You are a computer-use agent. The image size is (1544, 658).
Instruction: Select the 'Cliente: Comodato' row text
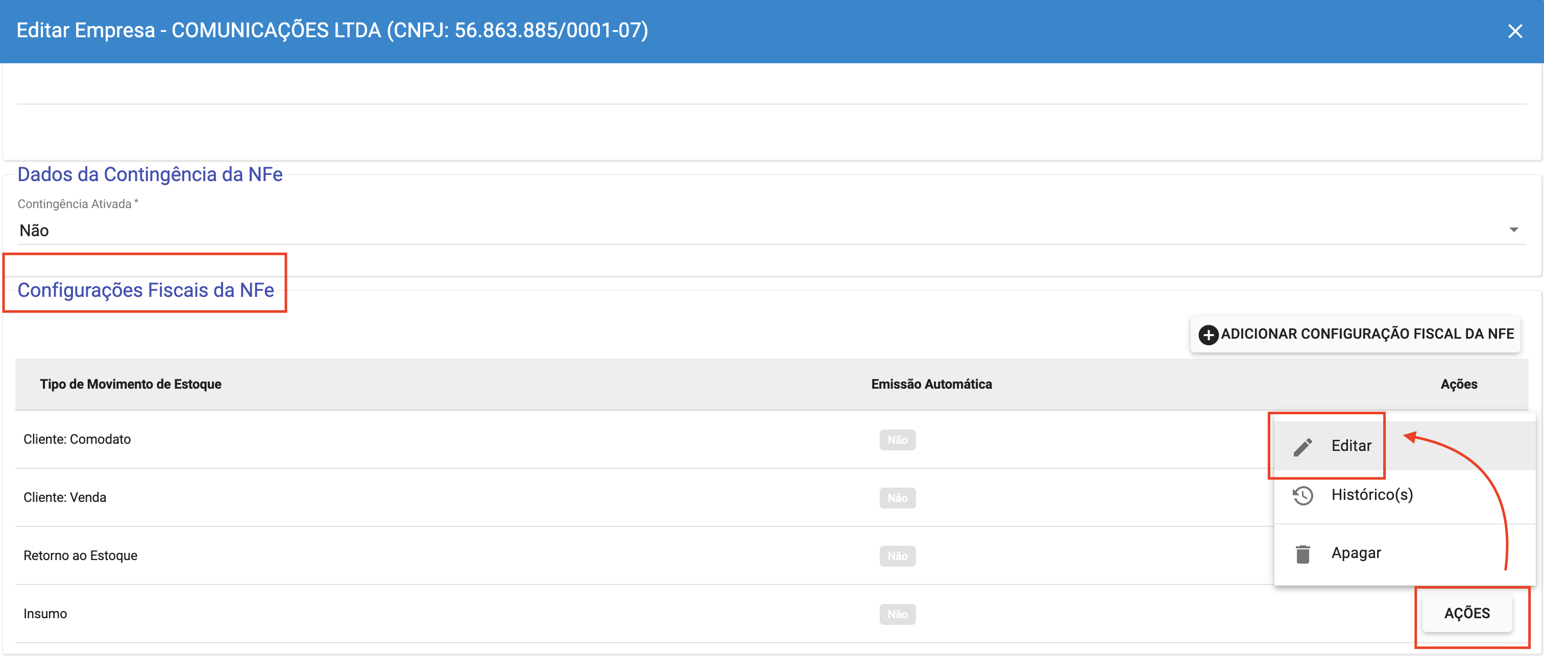[x=77, y=440]
